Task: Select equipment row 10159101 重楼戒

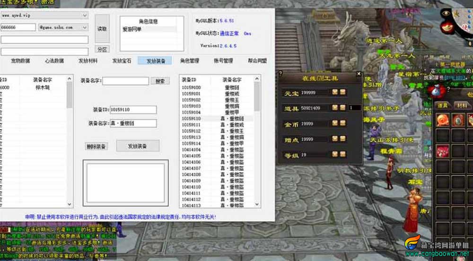Action: pos(217,93)
